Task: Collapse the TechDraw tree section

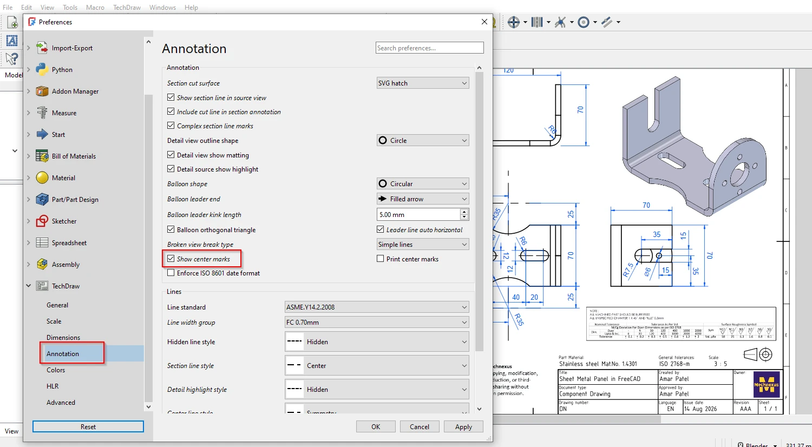Action: pyautogui.click(x=29, y=286)
